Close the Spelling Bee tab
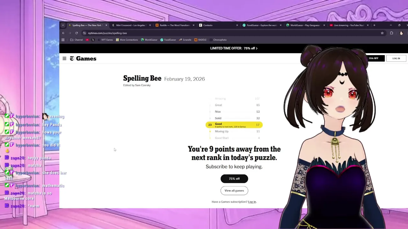Viewport: 408px width, 229px height. 106,25
